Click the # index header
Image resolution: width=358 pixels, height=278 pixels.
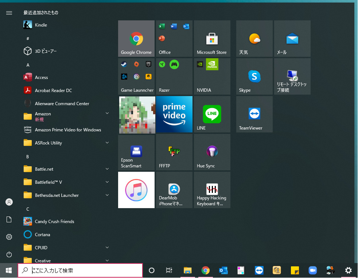click(28, 39)
